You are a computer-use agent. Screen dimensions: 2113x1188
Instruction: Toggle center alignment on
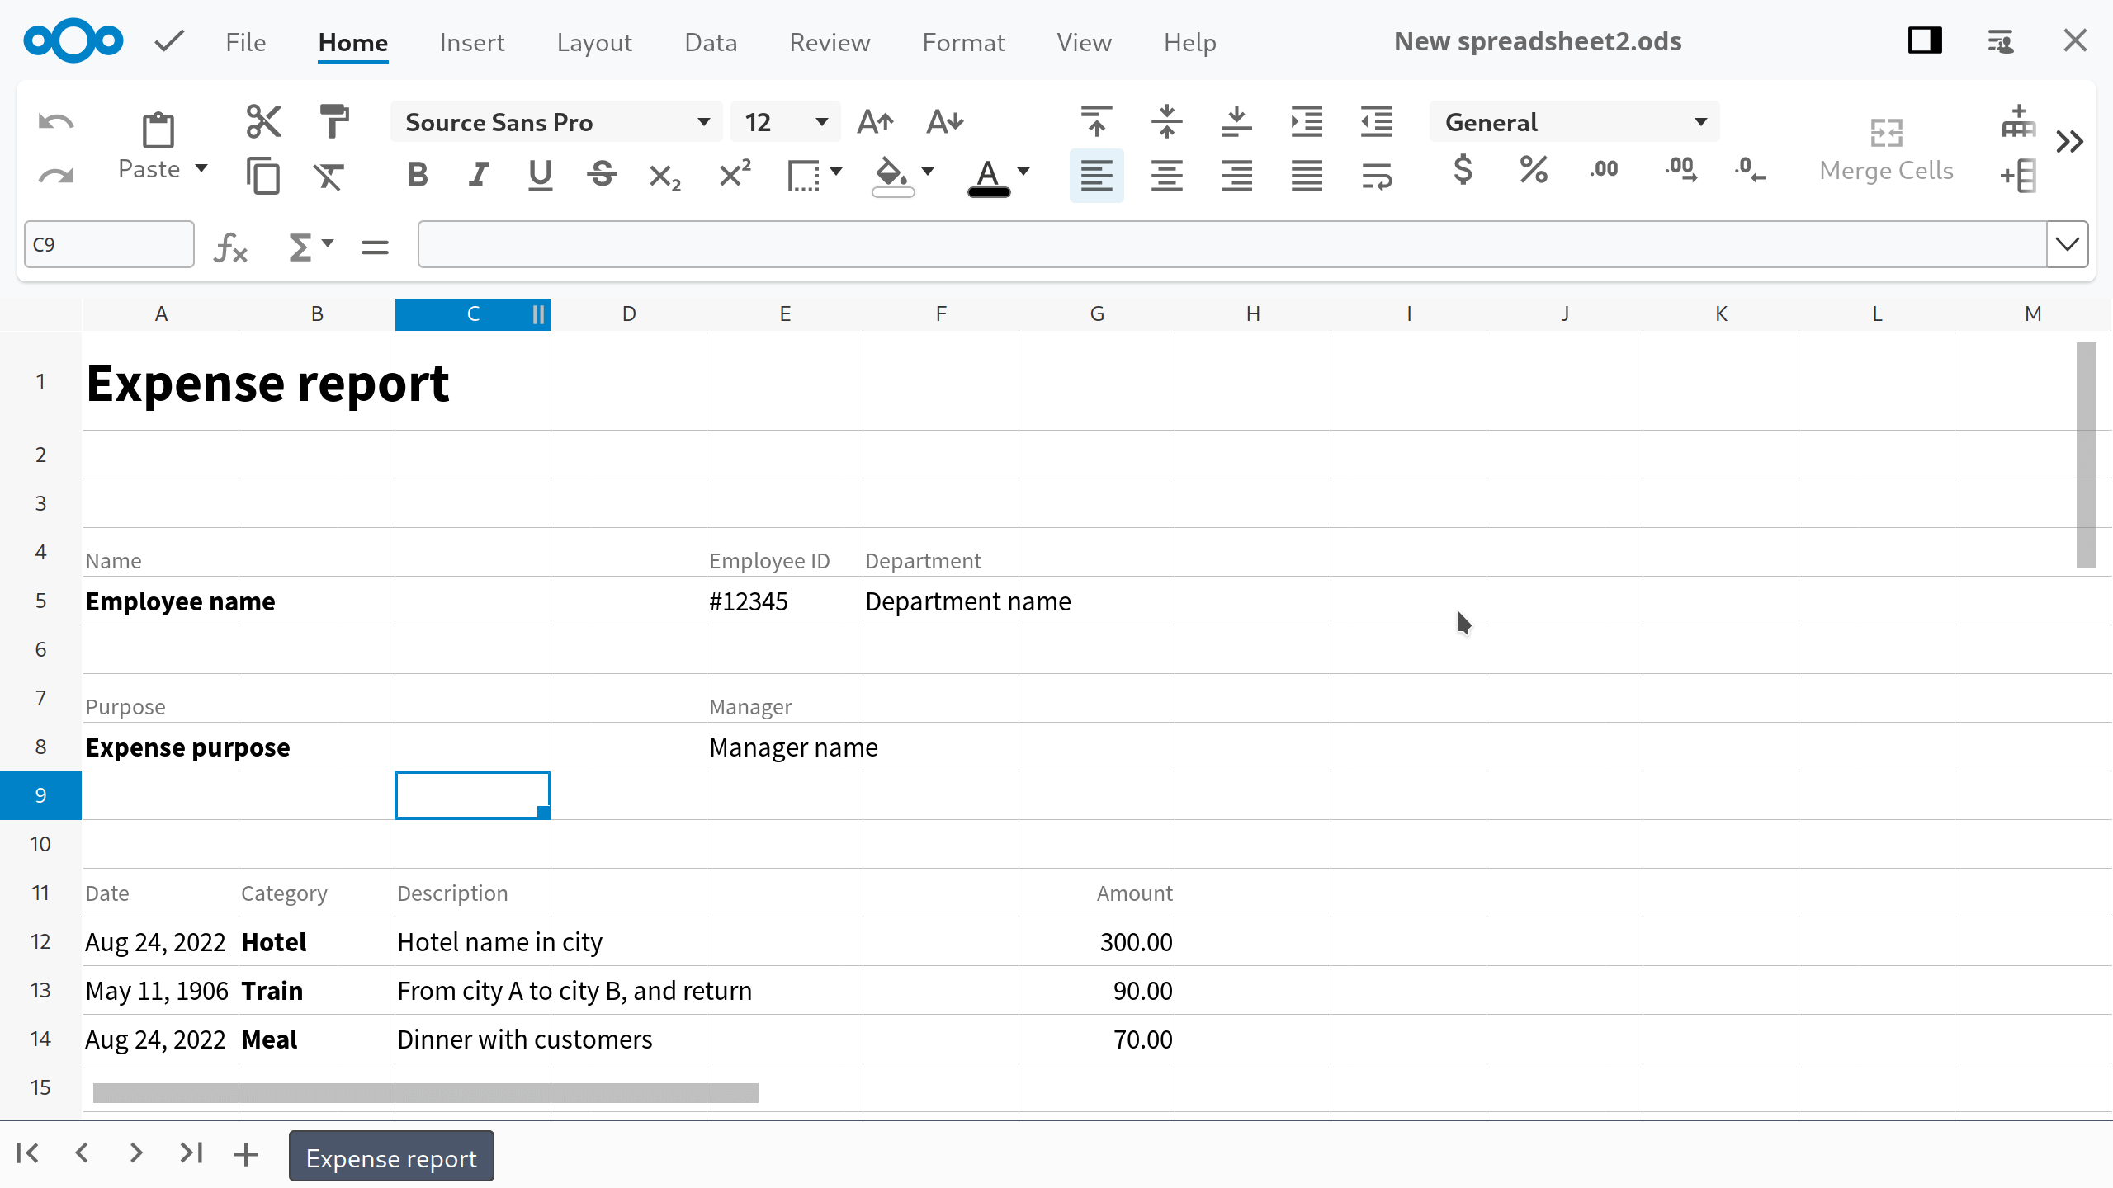coord(1165,175)
